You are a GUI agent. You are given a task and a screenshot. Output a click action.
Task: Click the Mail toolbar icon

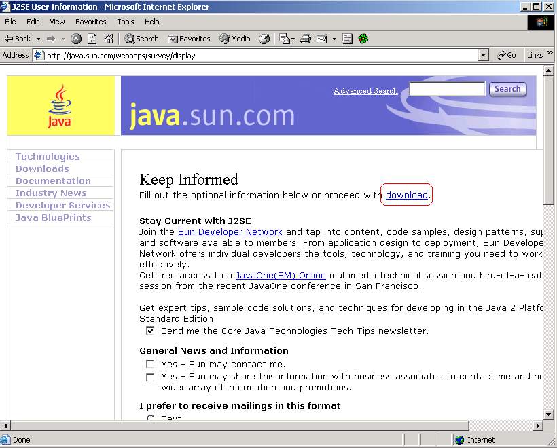pyautogui.click(x=284, y=39)
